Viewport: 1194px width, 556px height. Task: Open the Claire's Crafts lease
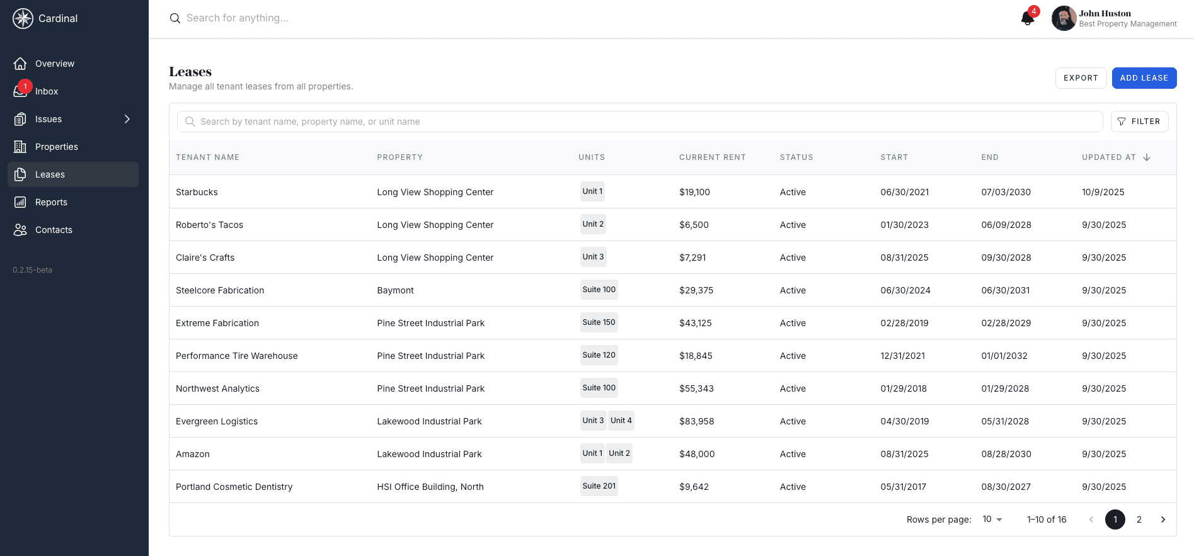coord(672,258)
